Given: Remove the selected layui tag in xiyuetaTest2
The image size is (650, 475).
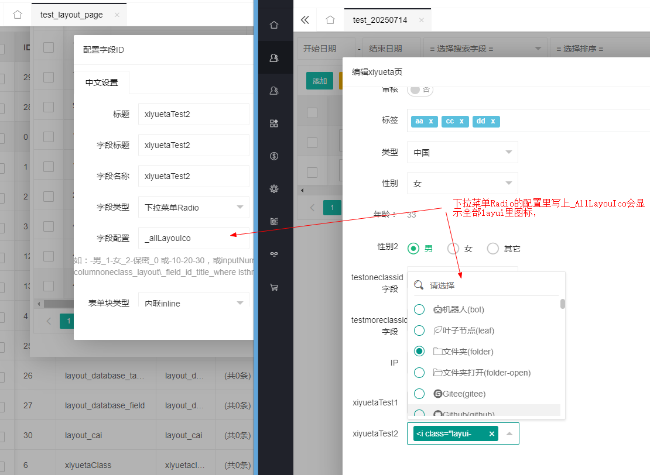Looking at the screenshot, I should 492,433.
